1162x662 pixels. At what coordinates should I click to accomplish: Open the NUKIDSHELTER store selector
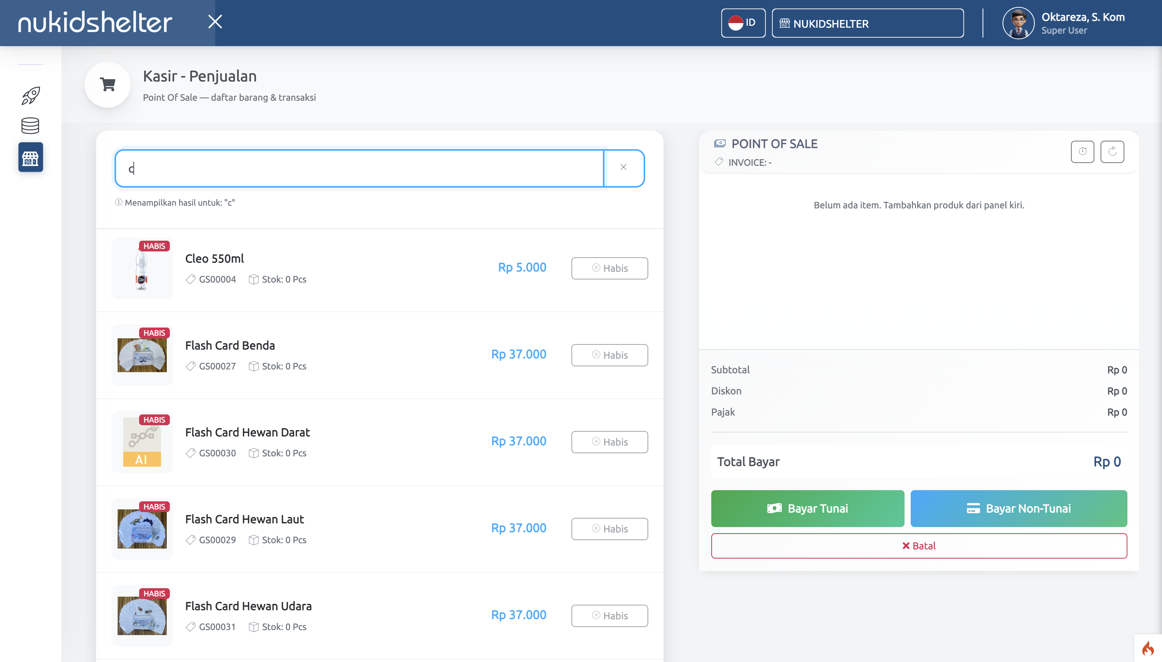(867, 23)
